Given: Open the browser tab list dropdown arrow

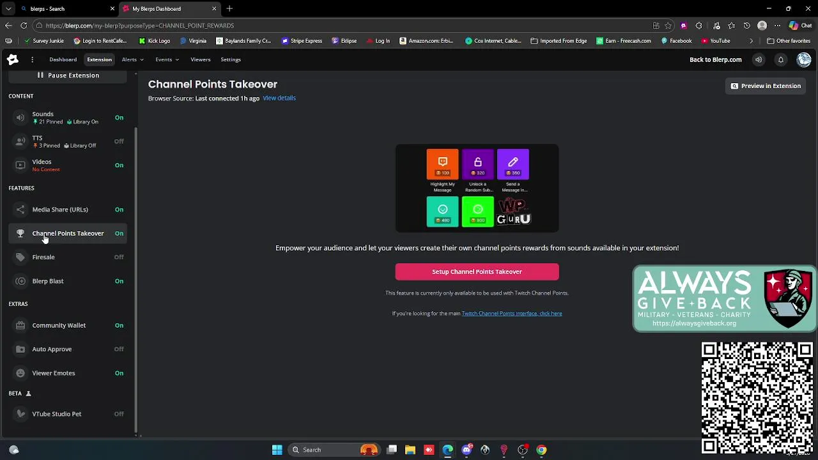Looking at the screenshot, I should coord(8,9).
